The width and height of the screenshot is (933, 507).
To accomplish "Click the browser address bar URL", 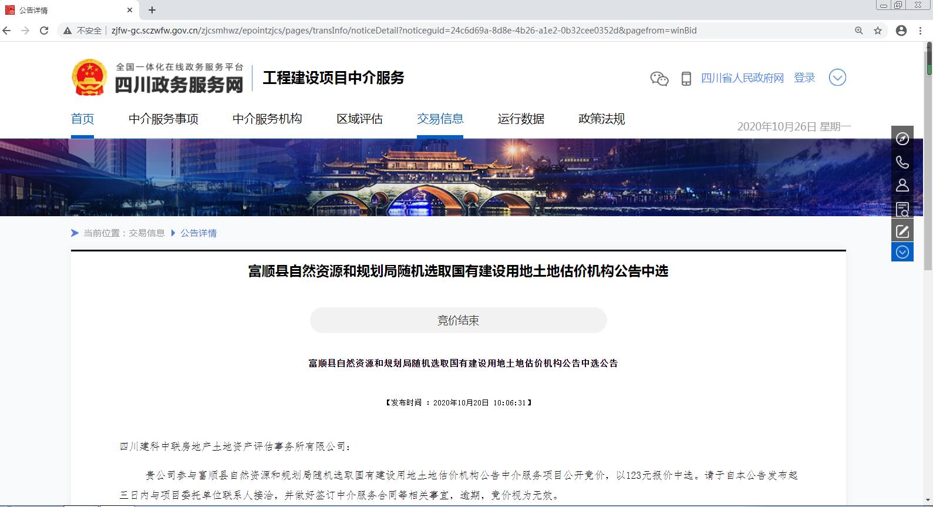I will 403,31.
